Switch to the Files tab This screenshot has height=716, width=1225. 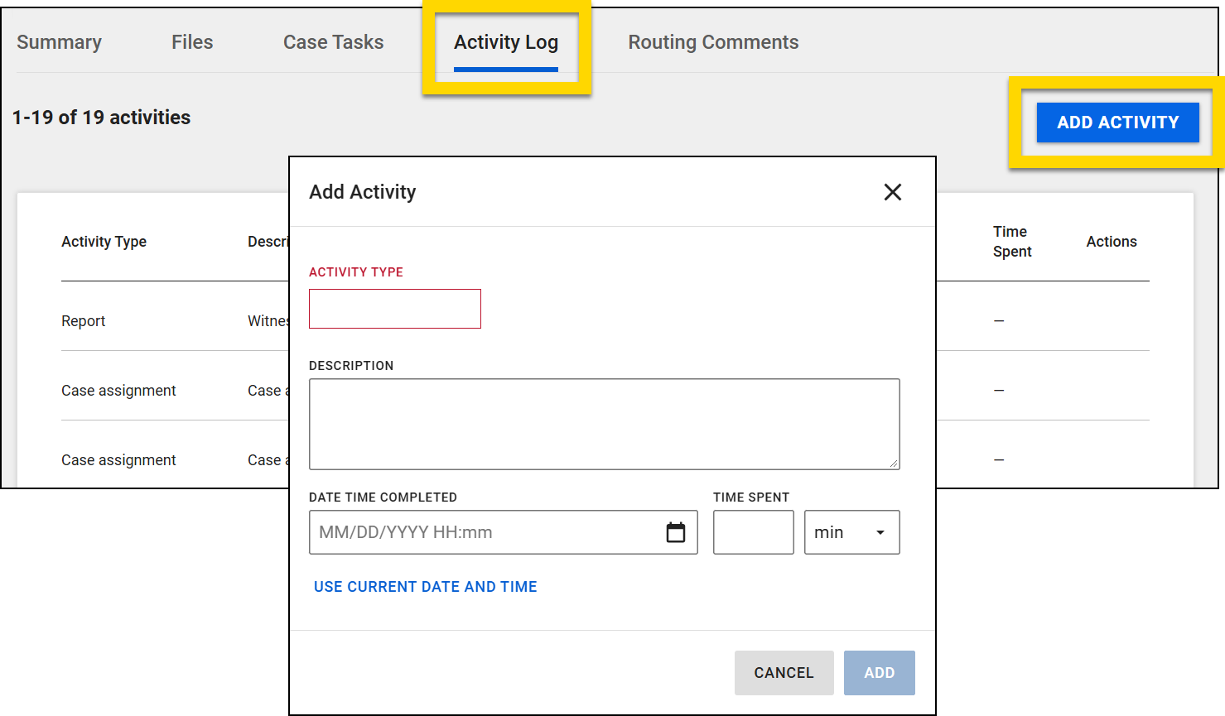point(191,41)
